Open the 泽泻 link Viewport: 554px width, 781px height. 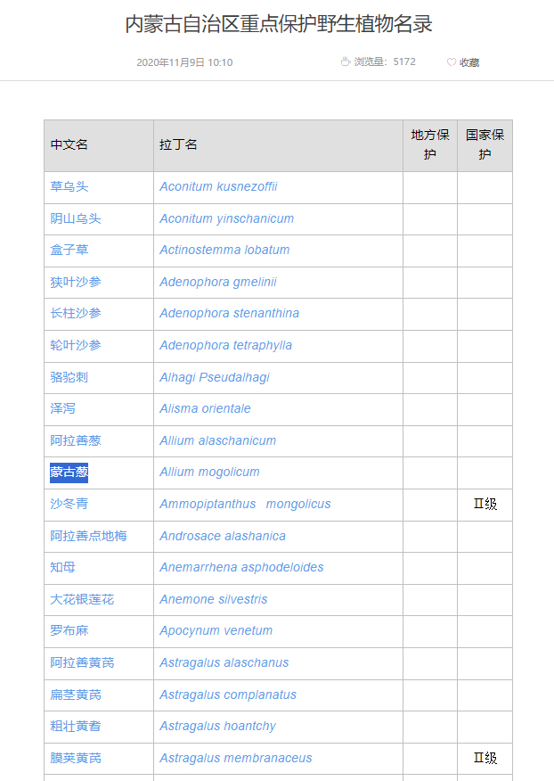[x=62, y=408]
